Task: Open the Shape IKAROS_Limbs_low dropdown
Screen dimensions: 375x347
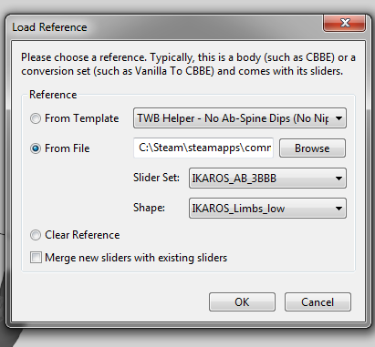Action: tap(267, 209)
